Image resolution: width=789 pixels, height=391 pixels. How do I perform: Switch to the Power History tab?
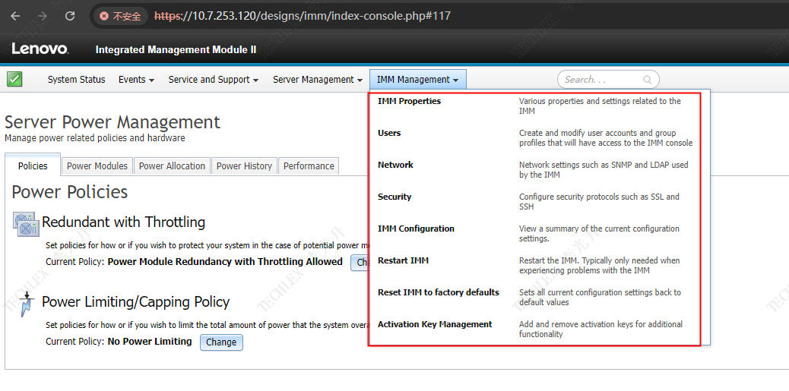[x=244, y=166]
